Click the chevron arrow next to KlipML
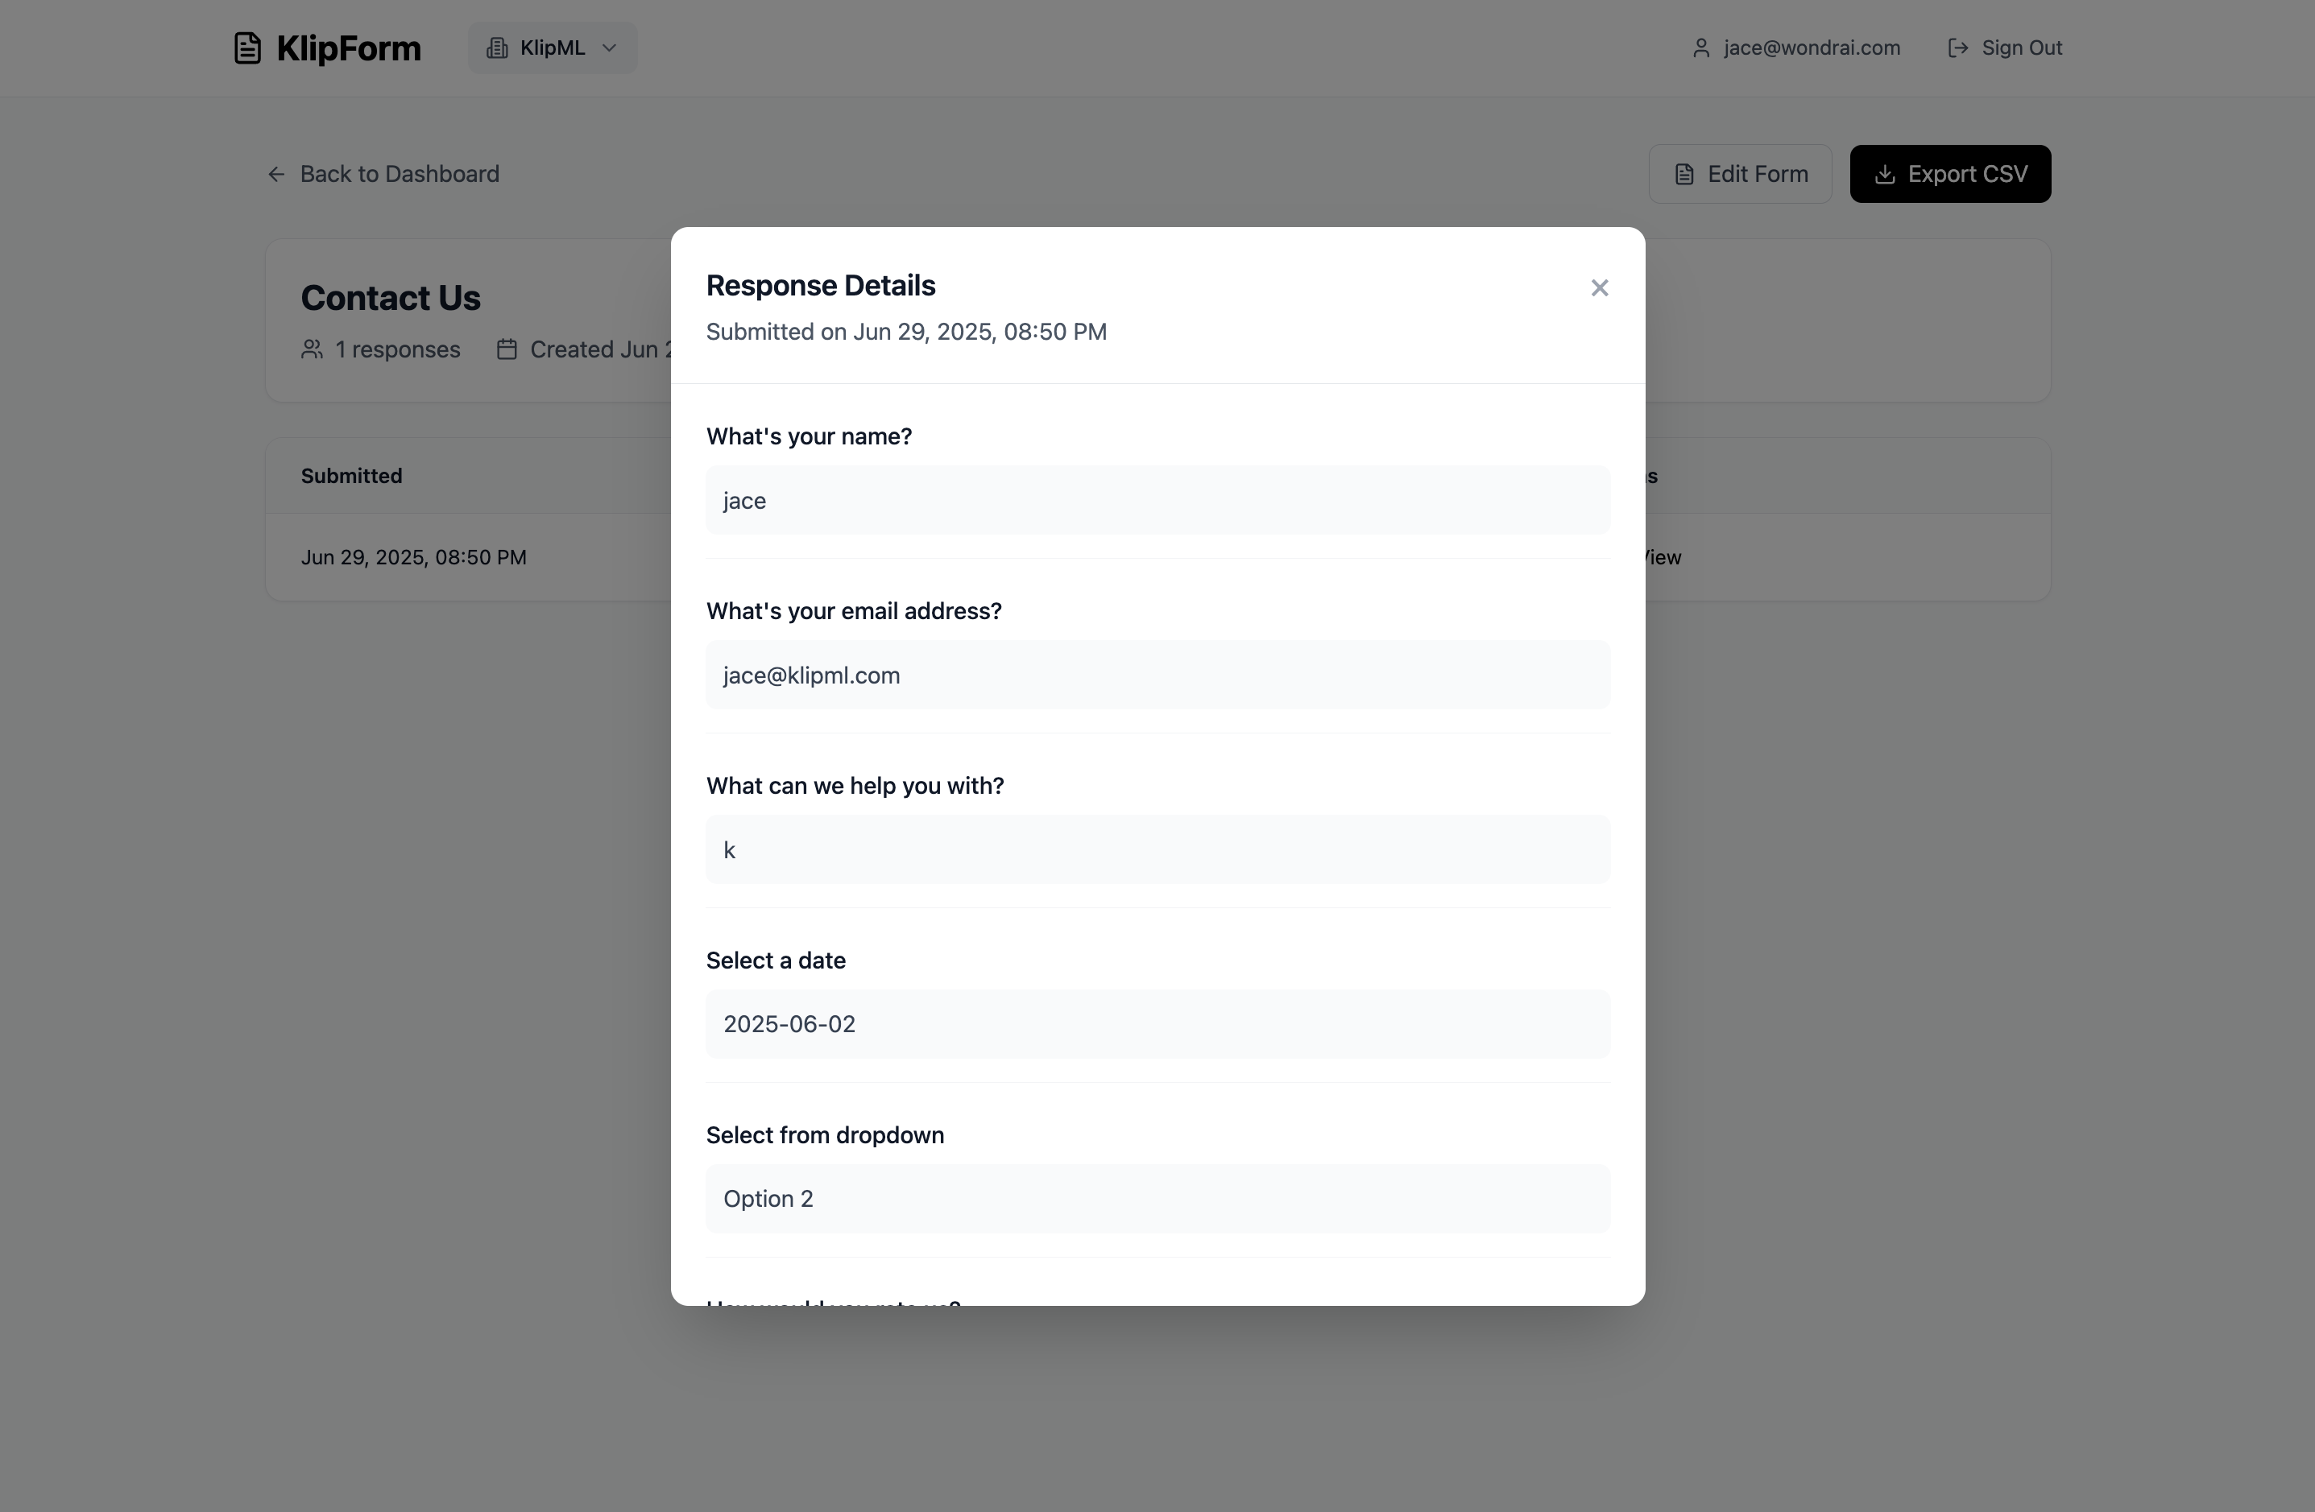 [x=609, y=48]
